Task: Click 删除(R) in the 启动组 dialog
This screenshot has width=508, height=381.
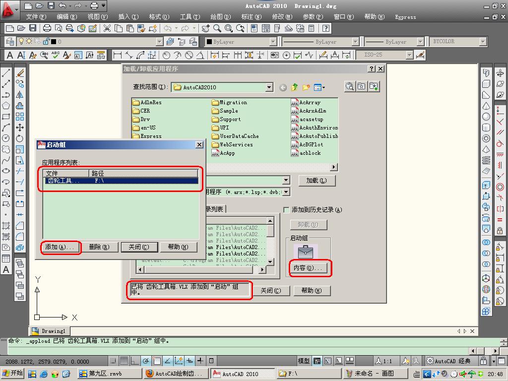Action: (x=99, y=247)
